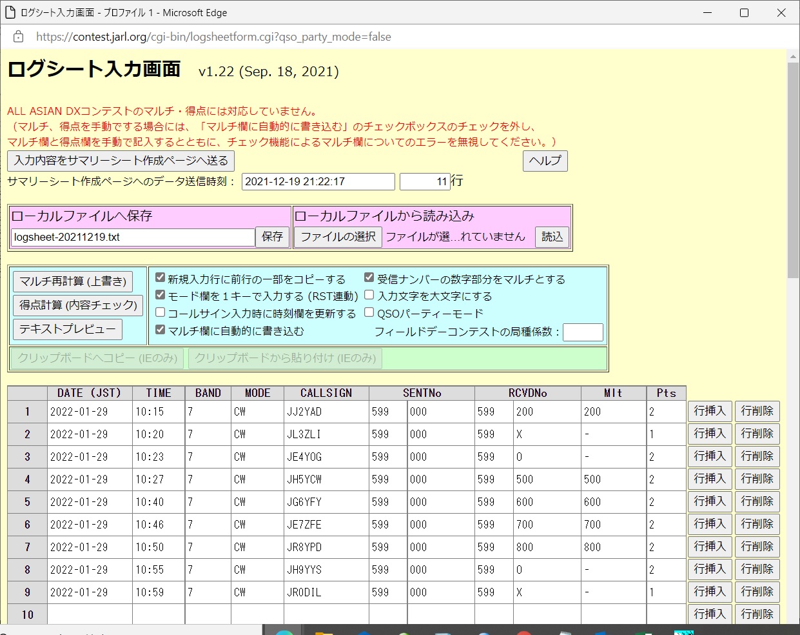Click the フィールドデーコンテストの局種係数 input box
Viewport: 800px width, 635px height.
pos(583,332)
